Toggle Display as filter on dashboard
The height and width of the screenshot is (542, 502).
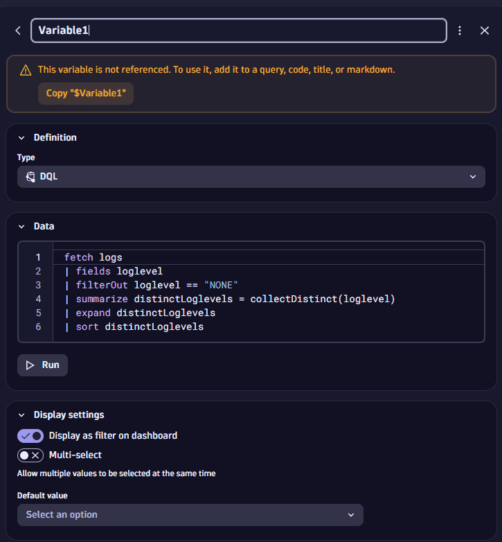point(30,436)
